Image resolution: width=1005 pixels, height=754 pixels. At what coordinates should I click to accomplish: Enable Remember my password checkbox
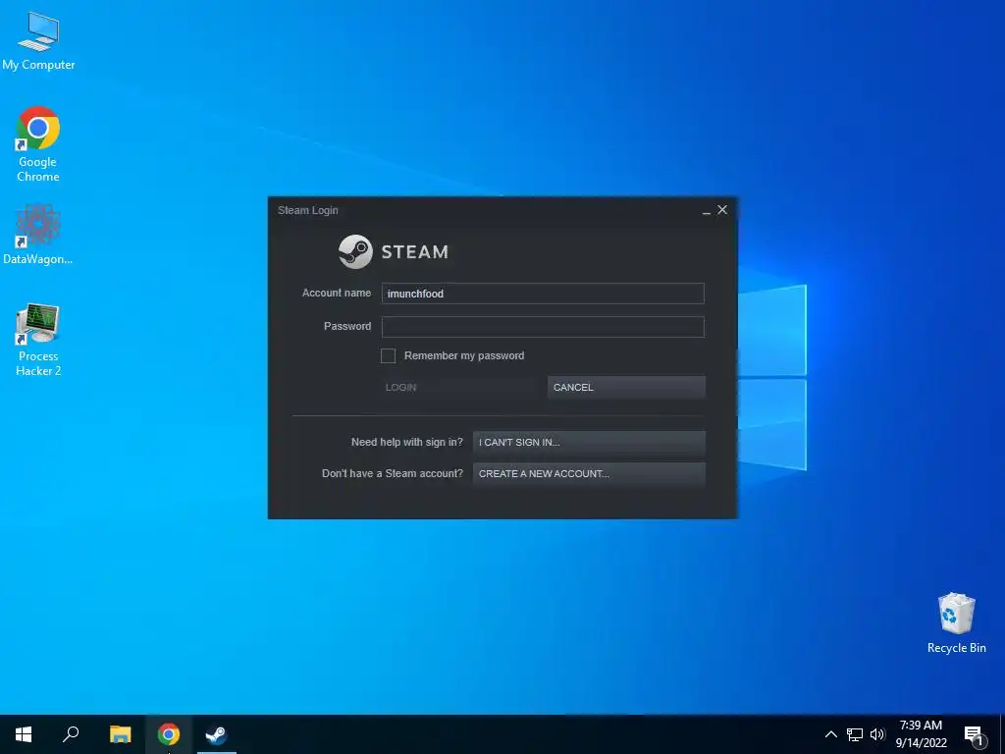click(388, 355)
